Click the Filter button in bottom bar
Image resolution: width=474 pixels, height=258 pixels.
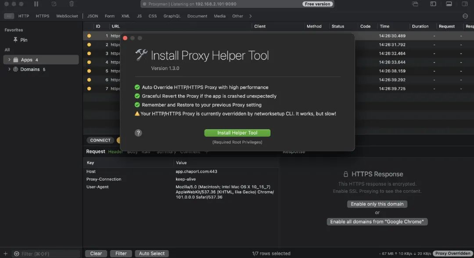coord(121,254)
